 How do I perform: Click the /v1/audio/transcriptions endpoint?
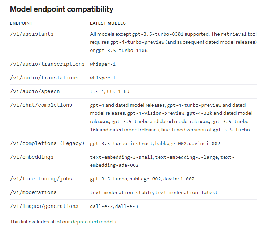click(x=47, y=64)
